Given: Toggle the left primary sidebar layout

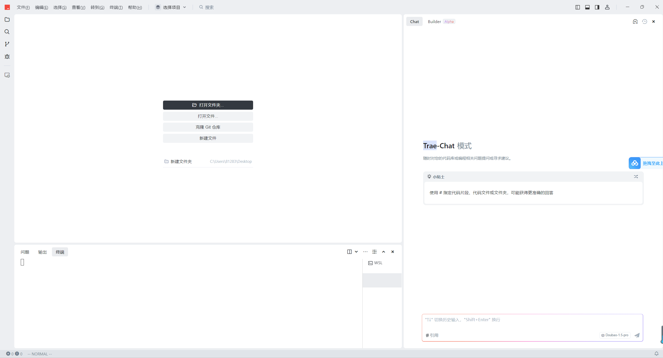Looking at the screenshot, I should tap(577, 7).
